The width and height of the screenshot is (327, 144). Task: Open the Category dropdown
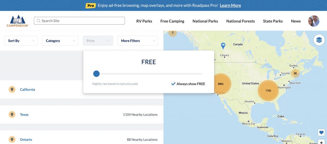(x=60, y=41)
